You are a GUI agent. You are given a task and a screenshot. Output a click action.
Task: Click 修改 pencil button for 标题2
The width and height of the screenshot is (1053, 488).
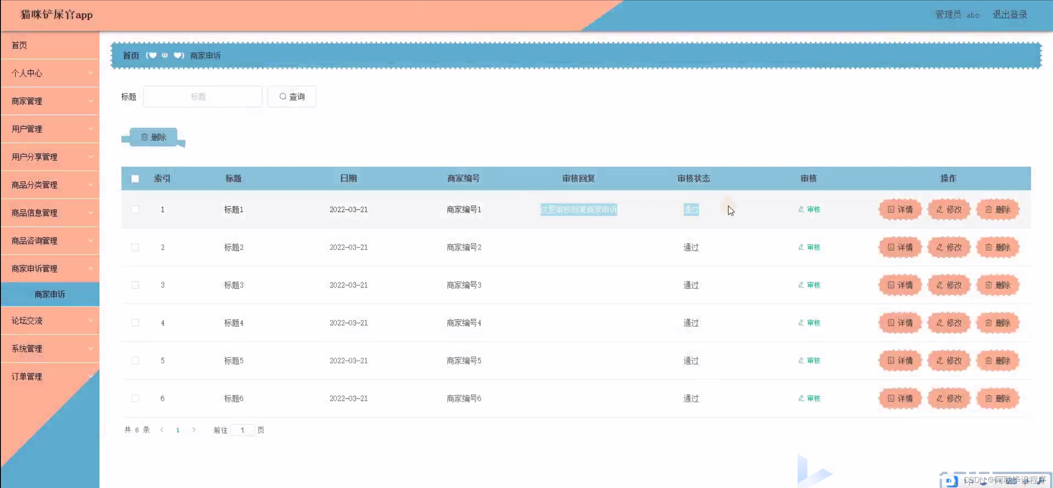949,247
